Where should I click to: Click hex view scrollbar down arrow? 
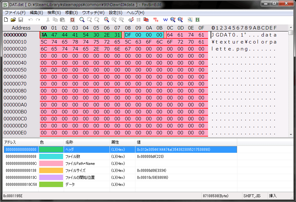click(291, 134)
